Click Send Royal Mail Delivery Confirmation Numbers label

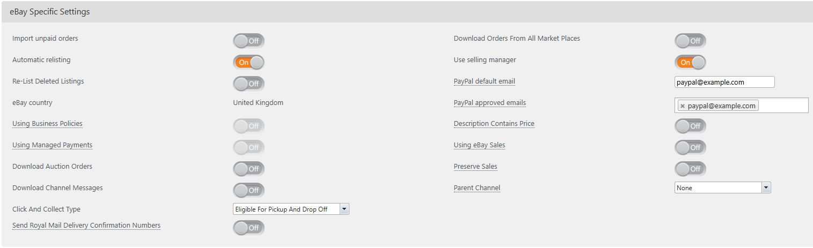[86, 226]
